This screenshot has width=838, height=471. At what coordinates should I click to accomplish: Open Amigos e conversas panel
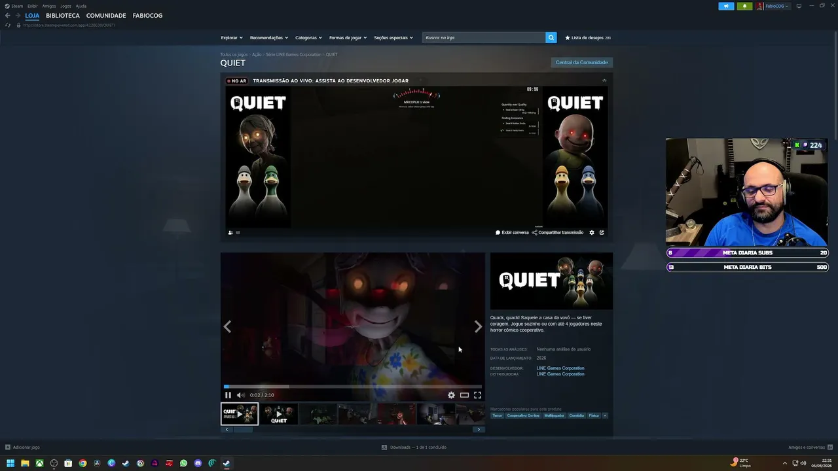tap(811, 447)
